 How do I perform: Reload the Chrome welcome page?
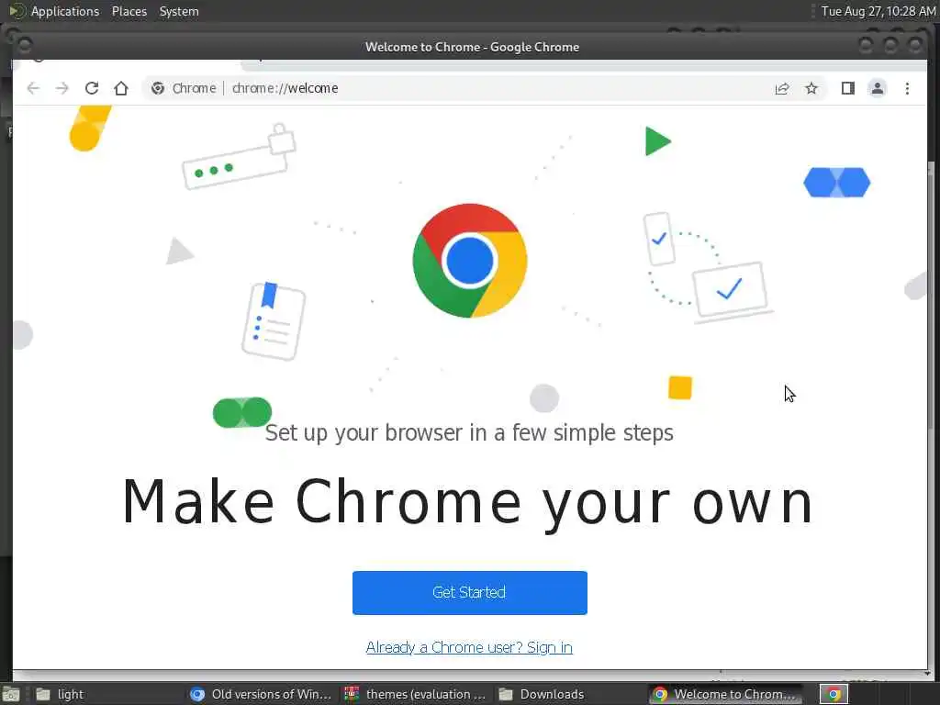[92, 88]
